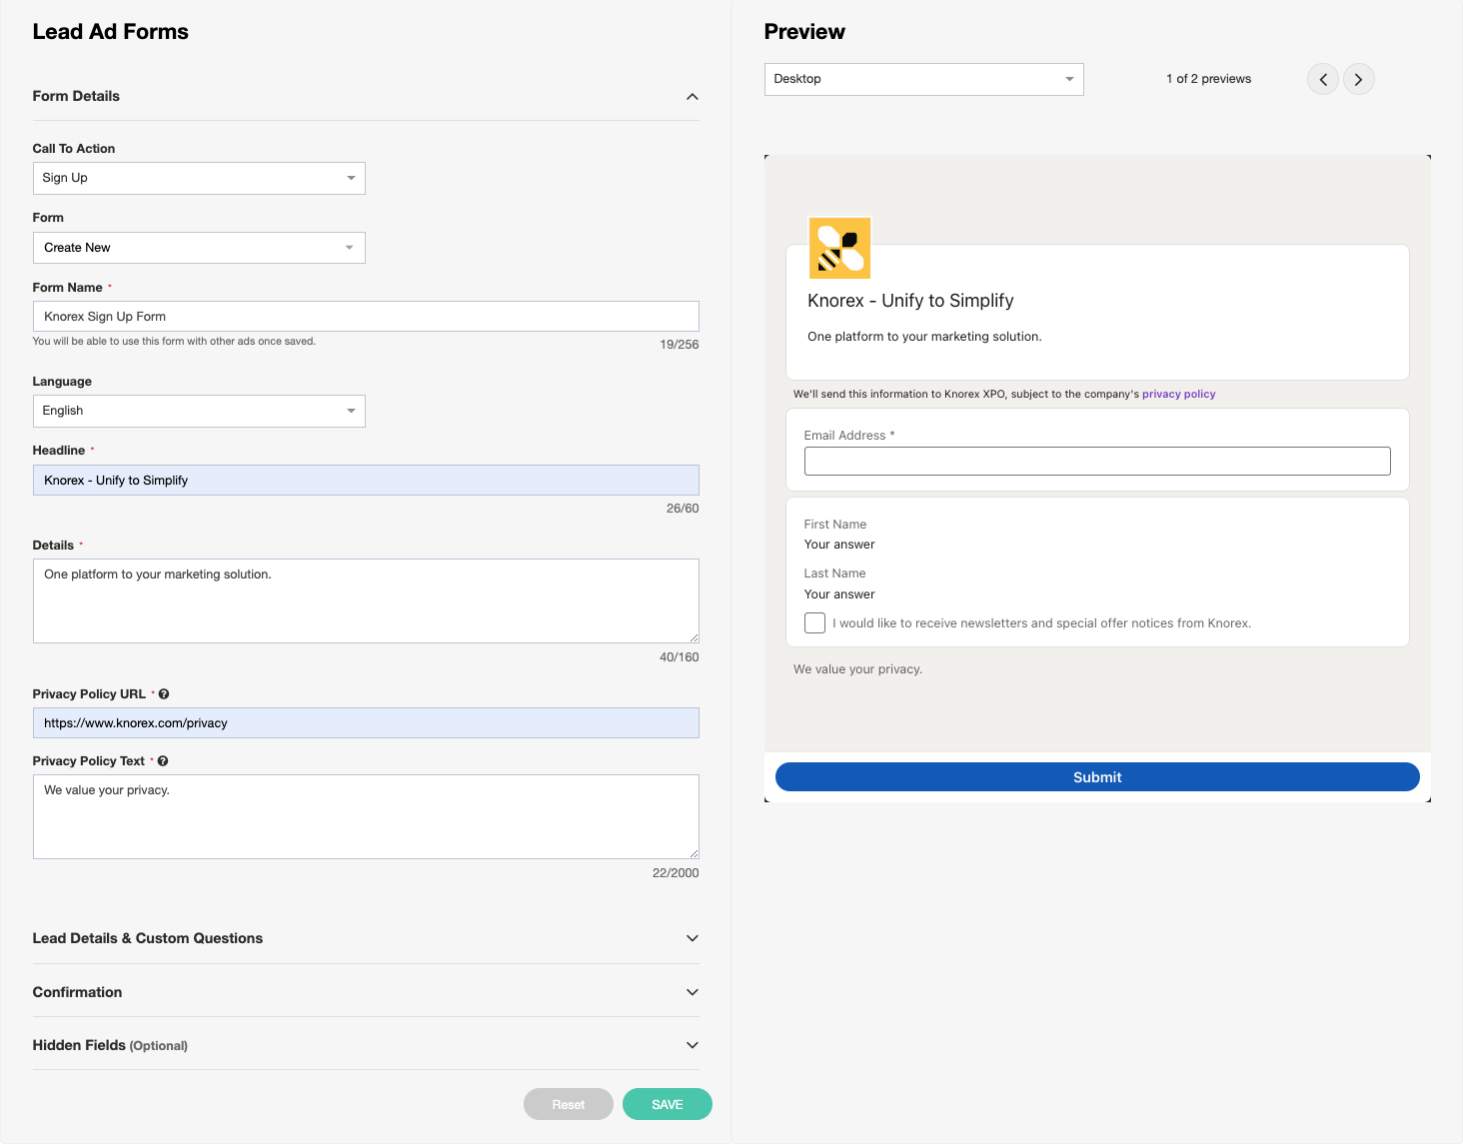
Task: Click the Email Address field in preview
Action: click(x=1096, y=461)
